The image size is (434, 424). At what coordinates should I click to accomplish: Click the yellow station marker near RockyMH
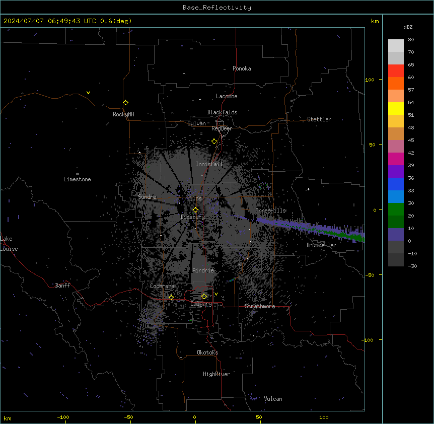point(125,103)
